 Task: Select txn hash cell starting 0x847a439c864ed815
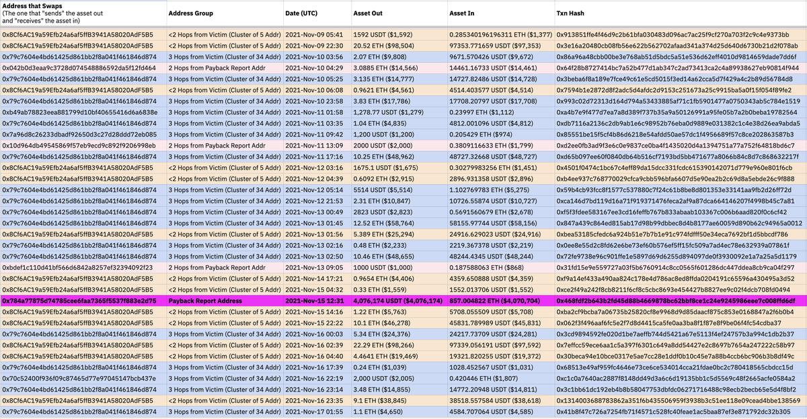pos(681,223)
